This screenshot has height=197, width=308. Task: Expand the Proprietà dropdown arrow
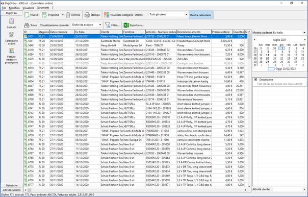click(63, 15)
